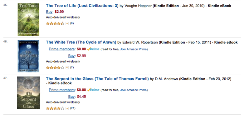
Task: Expand rating dropdown for The Tree of Life
Action: coord(67,23)
